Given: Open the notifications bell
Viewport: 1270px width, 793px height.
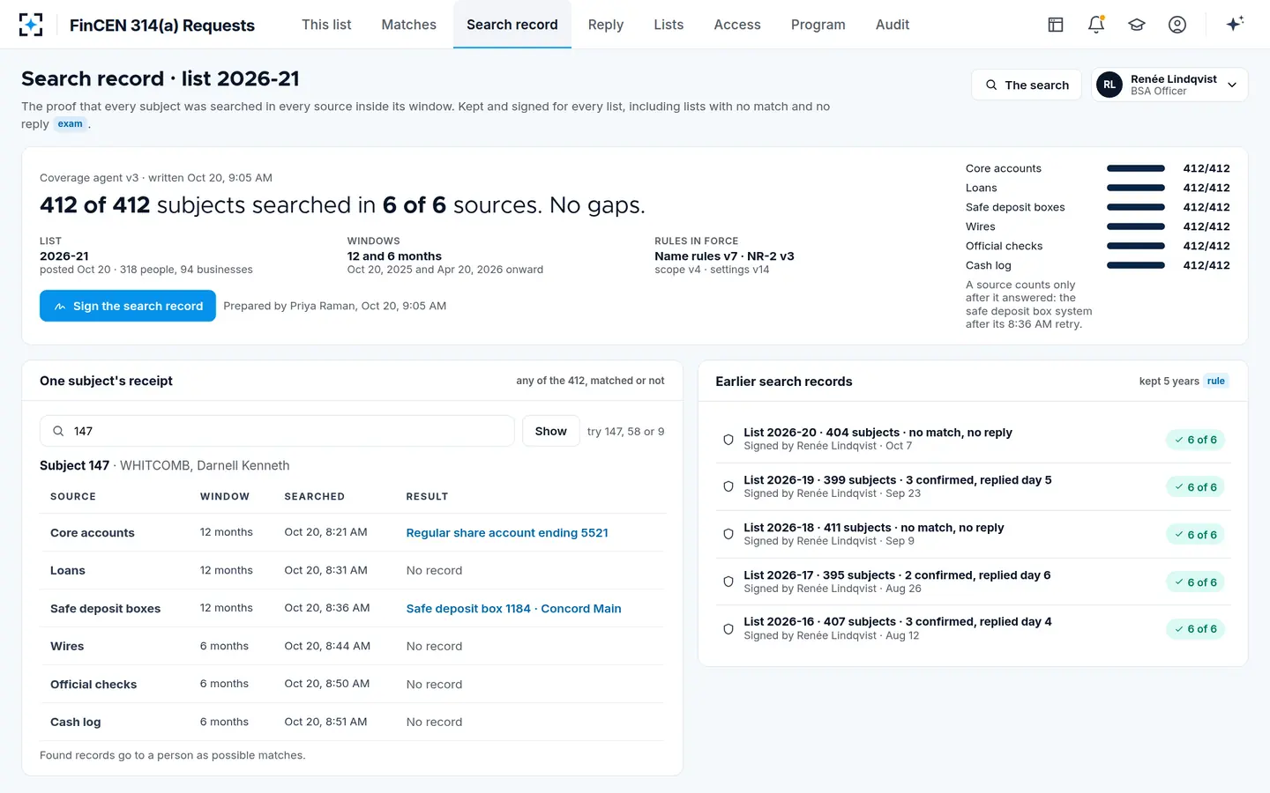Looking at the screenshot, I should pos(1096,25).
